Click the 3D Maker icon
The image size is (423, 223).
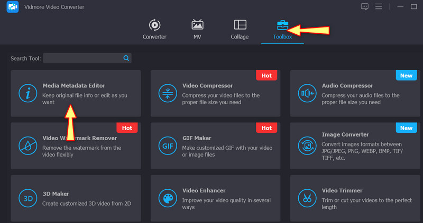pyautogui.click(x=27, y=198)
